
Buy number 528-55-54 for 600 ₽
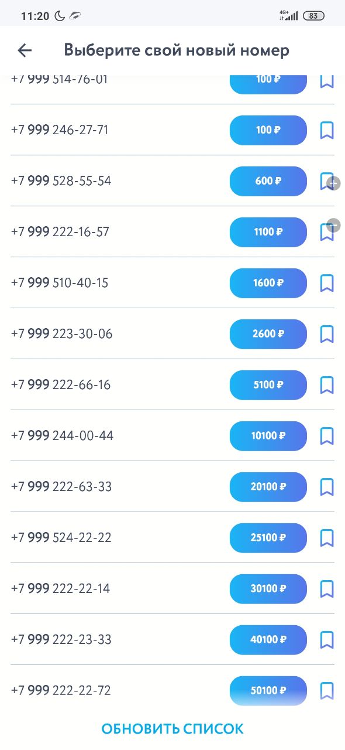268,181
